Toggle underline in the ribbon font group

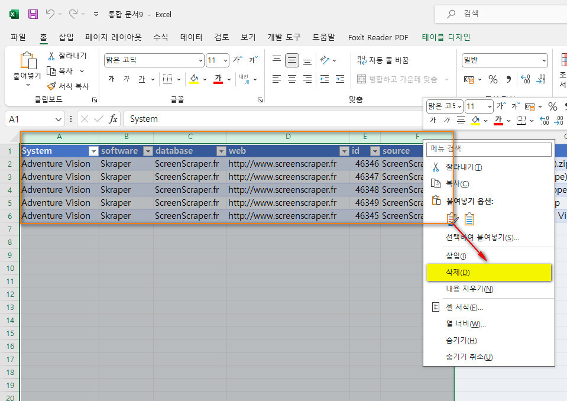coord(142,79)
